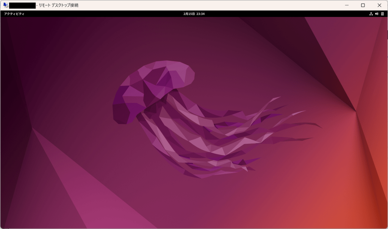Image resolution: width=388 pixels, height=229 pixels.
Task: Minimize the Remote Desktop window
Action: [x=346, y=5]
